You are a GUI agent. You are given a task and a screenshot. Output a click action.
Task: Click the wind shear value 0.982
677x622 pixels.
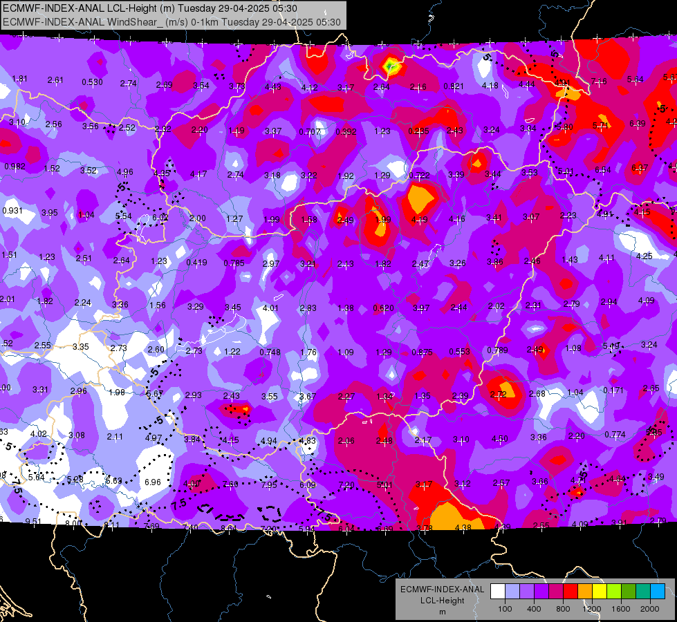(15, 166)
